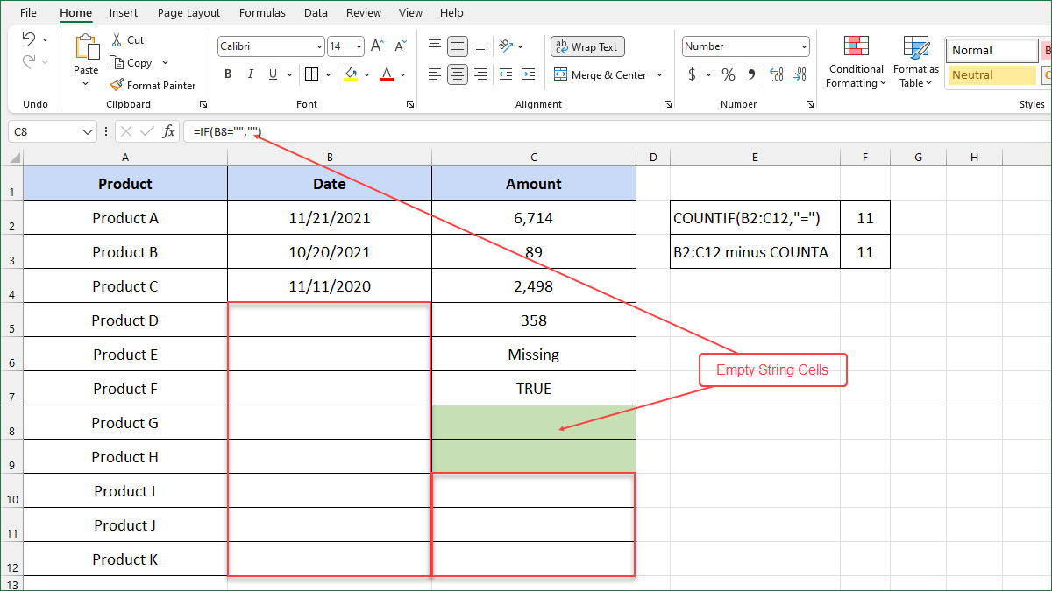
Task: Expand the Fill Color dropdown arrow
Action: pyautogui.click(x=366, y=74)
